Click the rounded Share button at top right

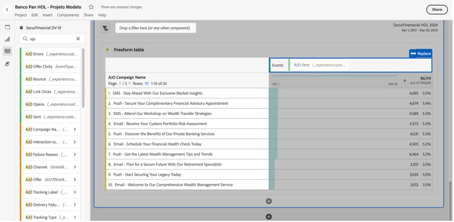click(x=437, y=9)
